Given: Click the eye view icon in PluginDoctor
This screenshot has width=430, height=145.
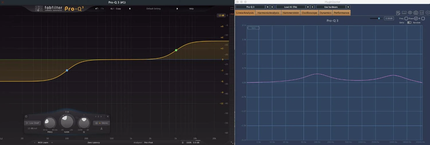Looking at the screenshot, I should 410,13.
